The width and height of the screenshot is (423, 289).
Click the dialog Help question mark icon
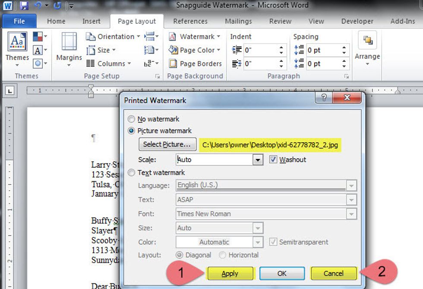323,98
